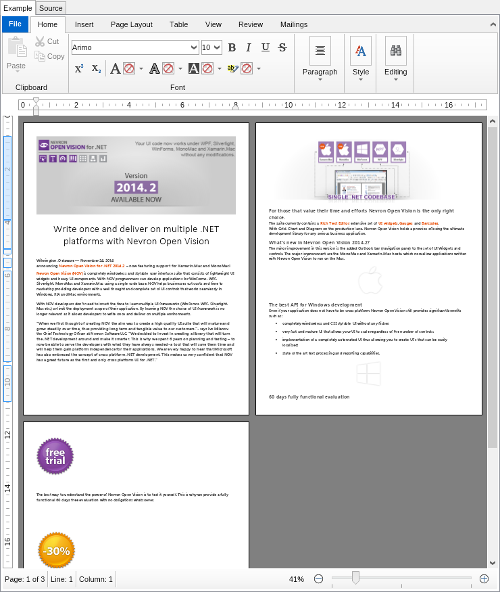Viewport: 500px width, 592px height.
Task: Expand the Paragraph group arrow
Action: point(320,80)
